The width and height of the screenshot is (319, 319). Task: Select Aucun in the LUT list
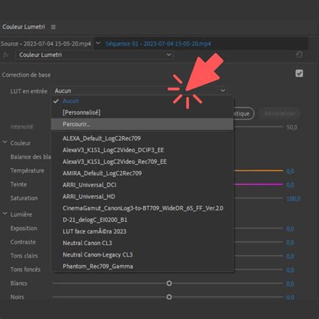click(142, 101)
